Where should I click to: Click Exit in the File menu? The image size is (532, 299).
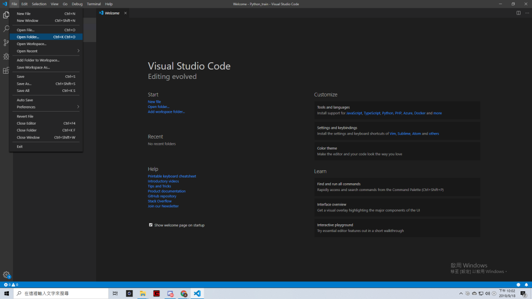(46, 146)
